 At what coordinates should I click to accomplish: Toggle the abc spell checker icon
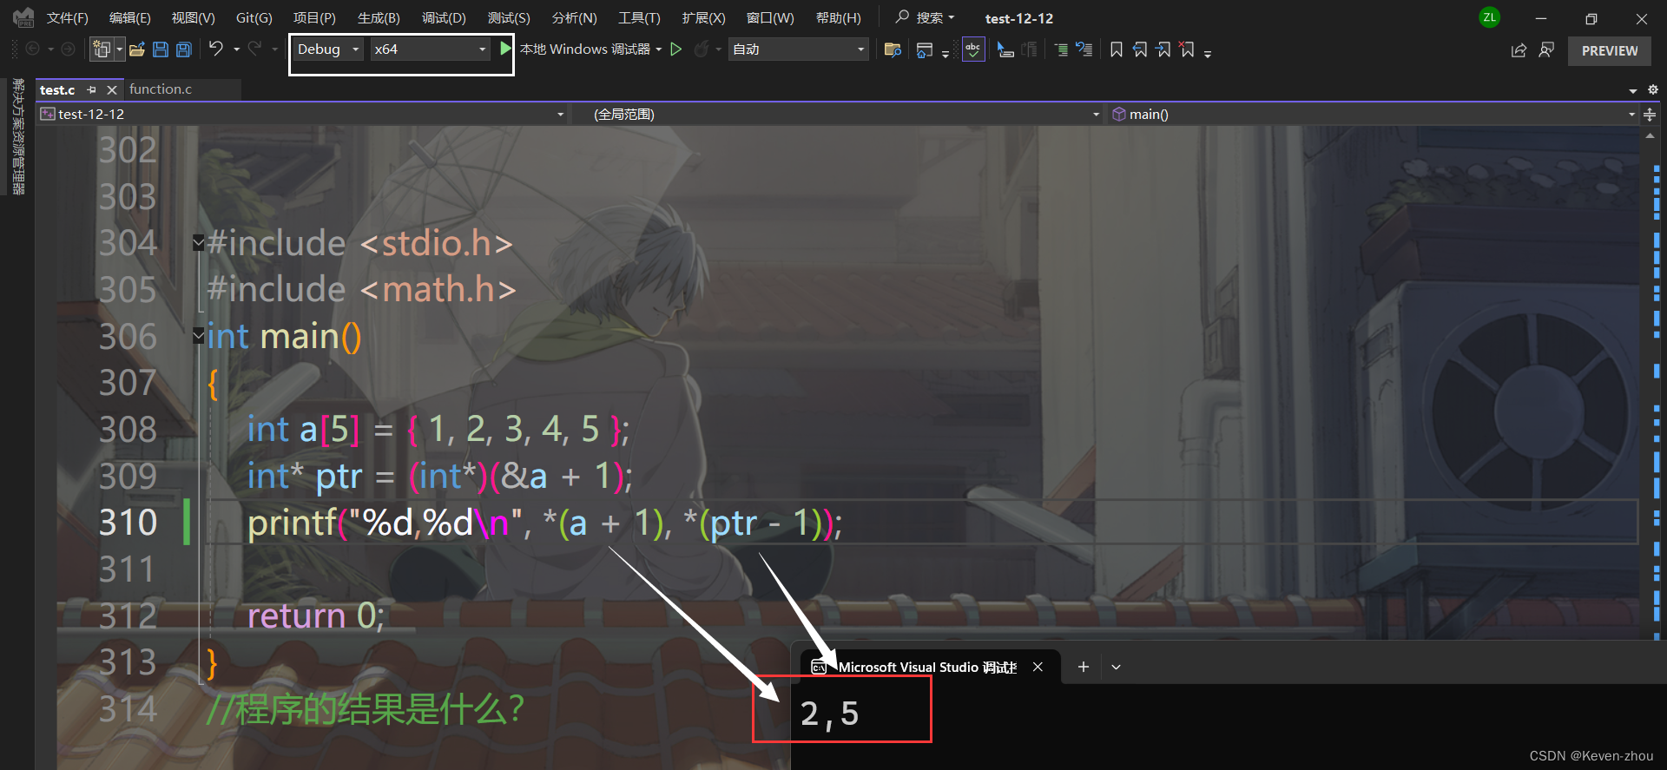pos(973,49)
